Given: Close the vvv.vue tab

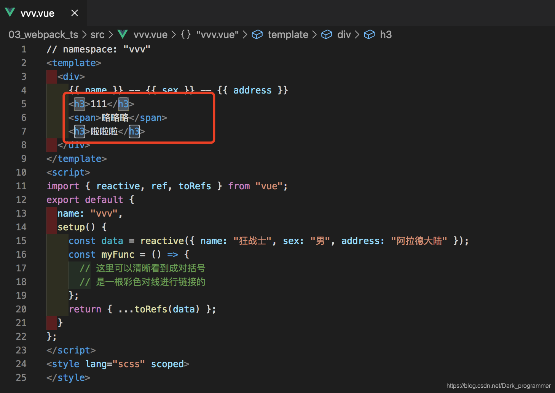Looking at the screenshot, I should [x=75, y=13].
